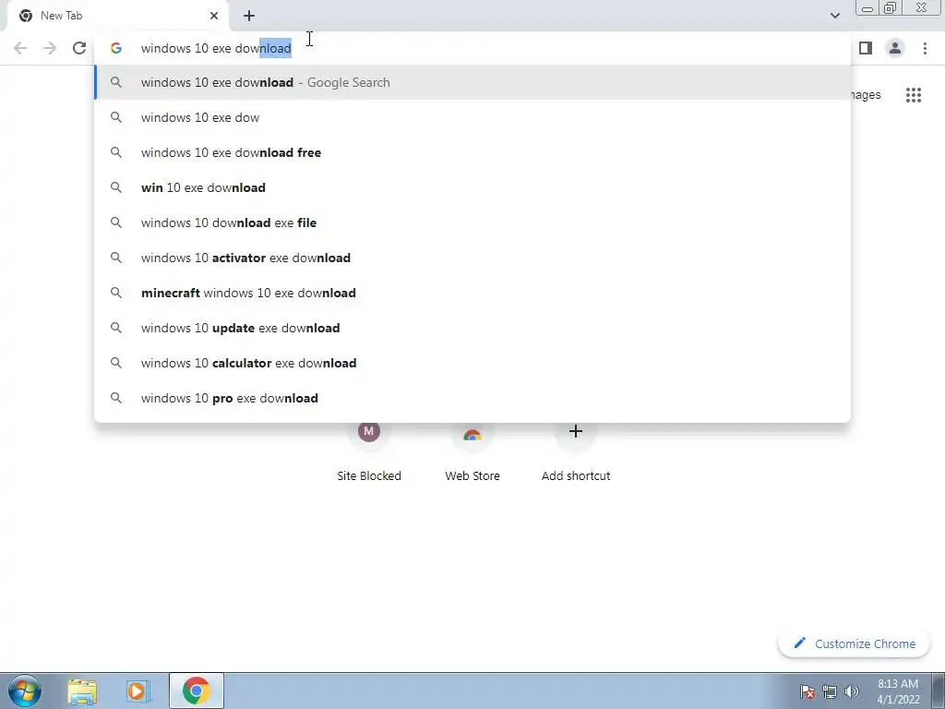Viewport: 945px width, 709px height.
Task: Open the tab search dropdown chevron
Action: pyautogui.click(x=834, y=16)
